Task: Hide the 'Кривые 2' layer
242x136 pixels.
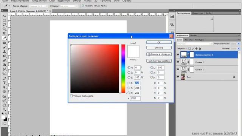Action: click(178, 62)
